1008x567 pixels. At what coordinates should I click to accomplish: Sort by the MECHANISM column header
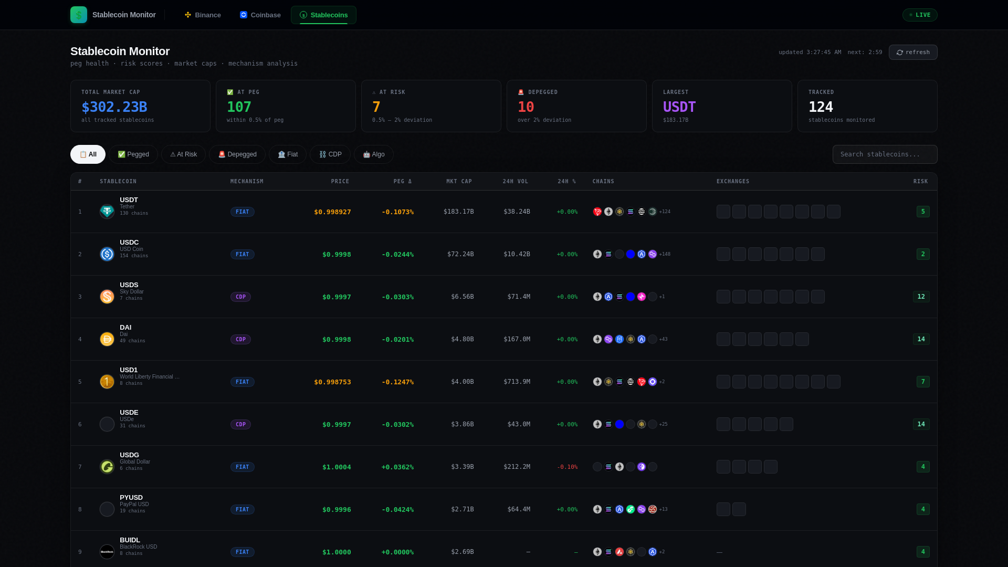(247, 182)
